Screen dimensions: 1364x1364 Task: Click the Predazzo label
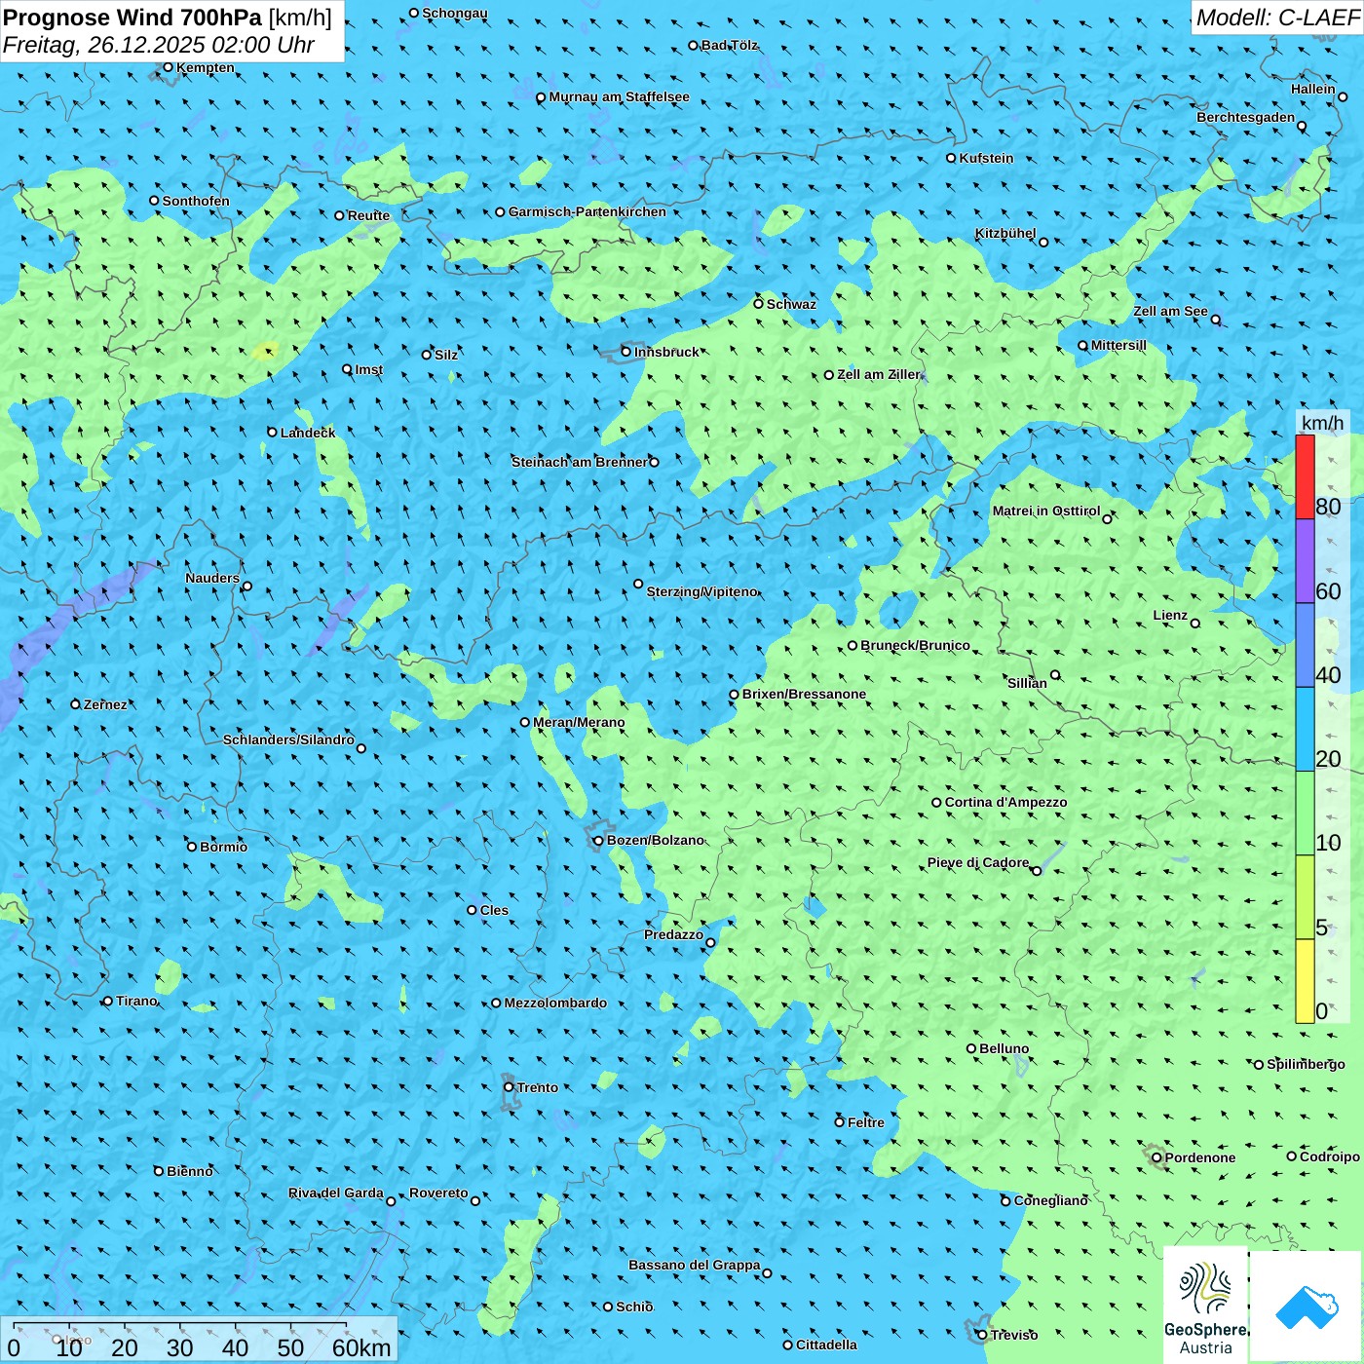(x=673, y=934)
